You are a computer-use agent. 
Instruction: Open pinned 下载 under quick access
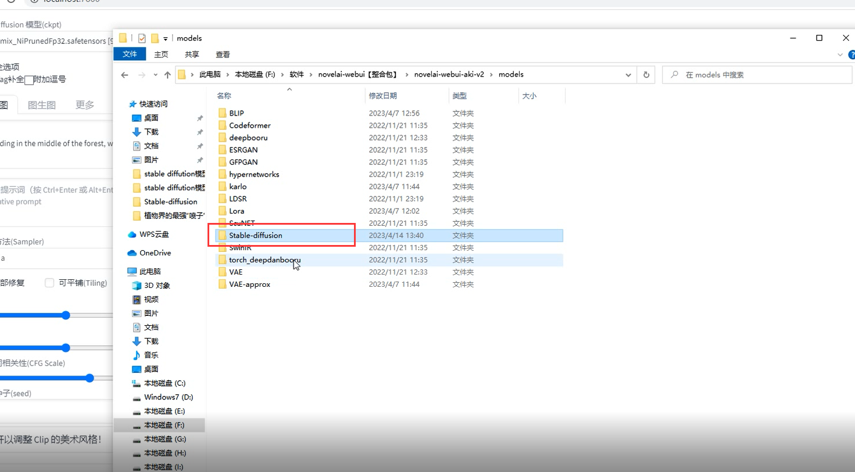pyautogui.click(x=151, y=132)
